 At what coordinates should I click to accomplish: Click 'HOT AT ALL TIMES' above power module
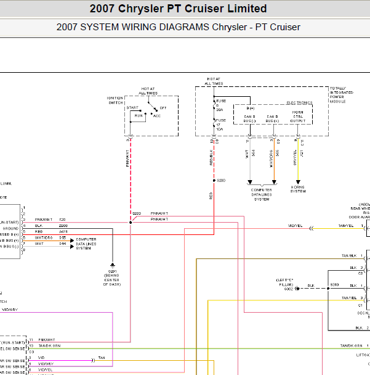(x=214, y=81)
